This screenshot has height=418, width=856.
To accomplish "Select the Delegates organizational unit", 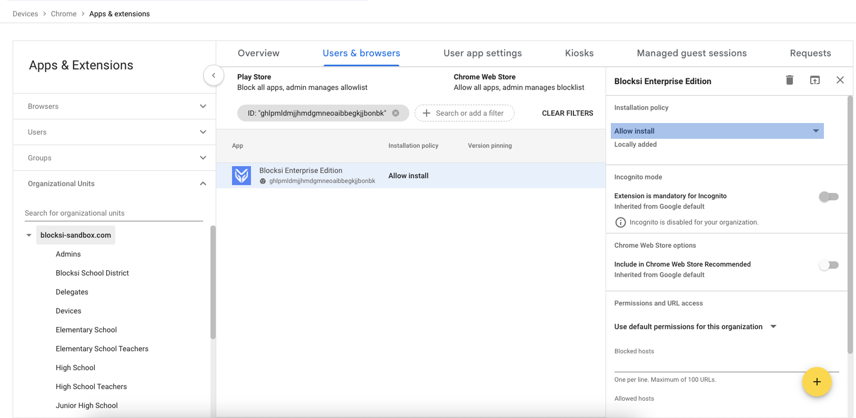I will 72,292.
